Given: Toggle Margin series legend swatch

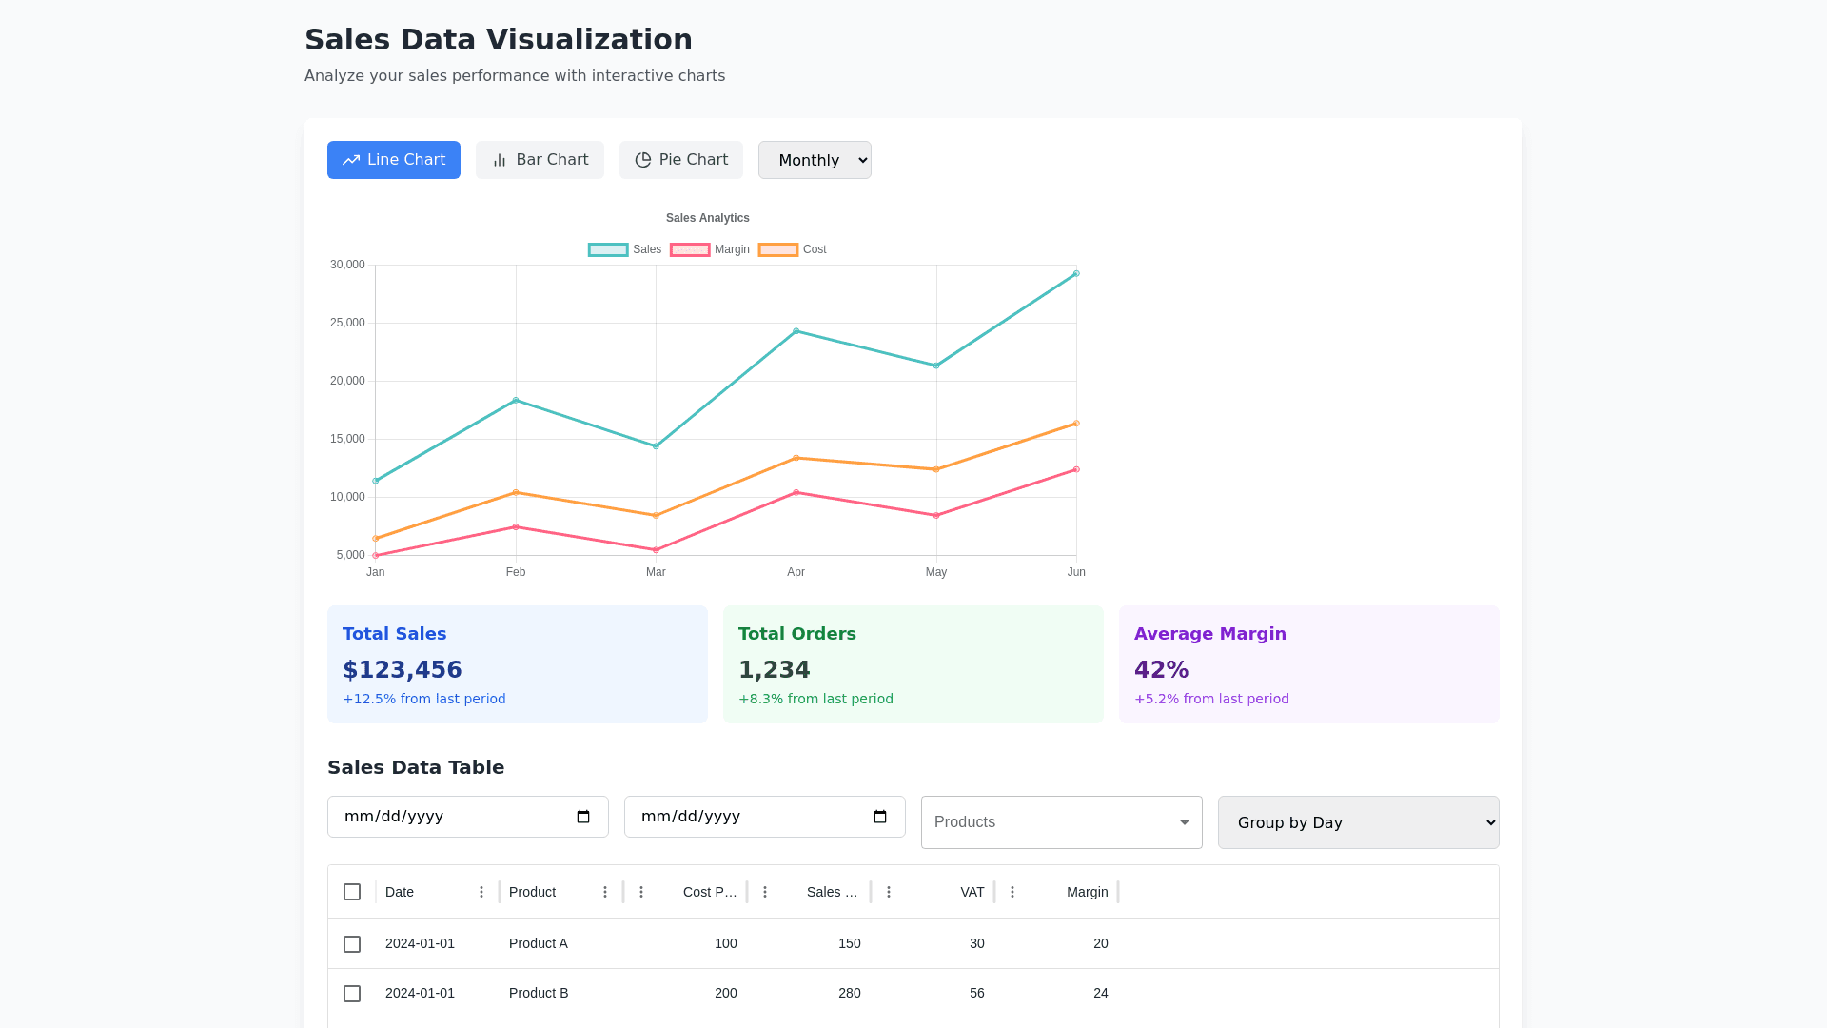Looking at the screenshot, I should (x=690, y=249).
